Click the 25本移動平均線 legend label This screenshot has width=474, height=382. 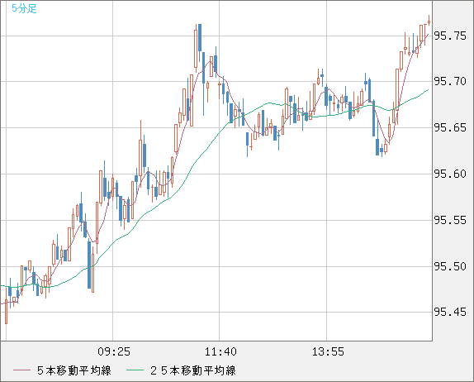coord(193,370)
